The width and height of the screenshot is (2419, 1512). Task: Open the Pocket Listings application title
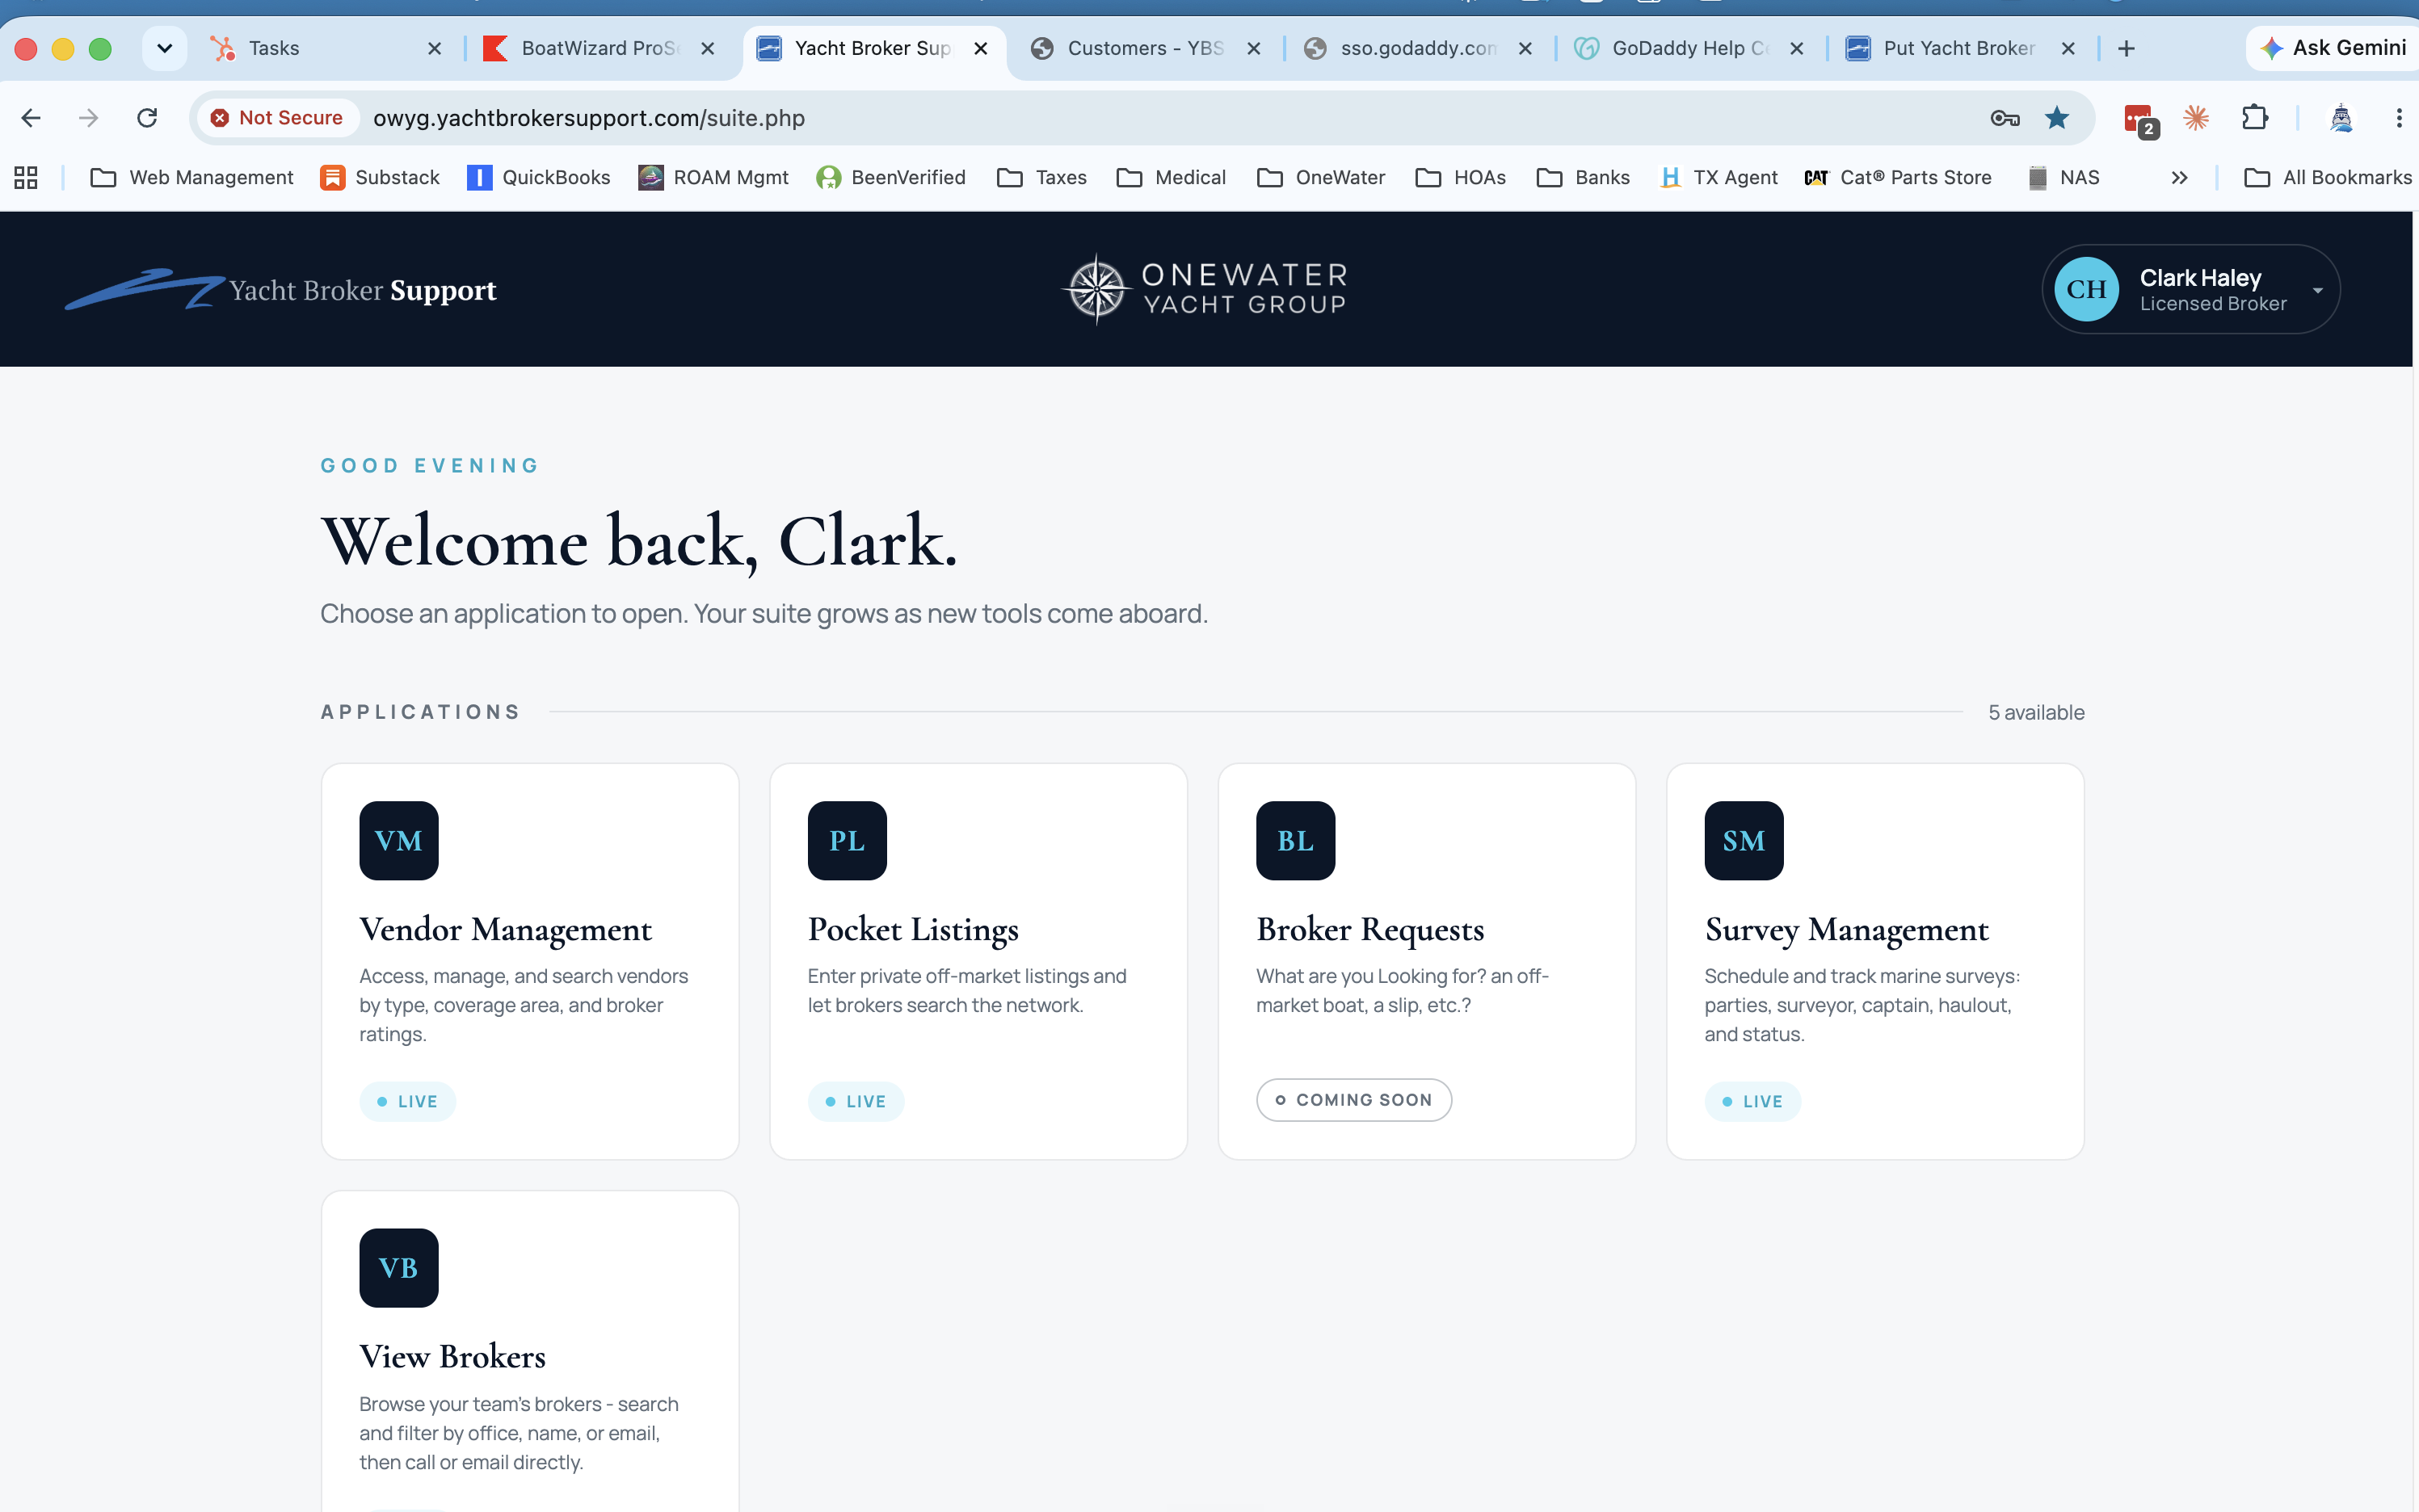914,930
